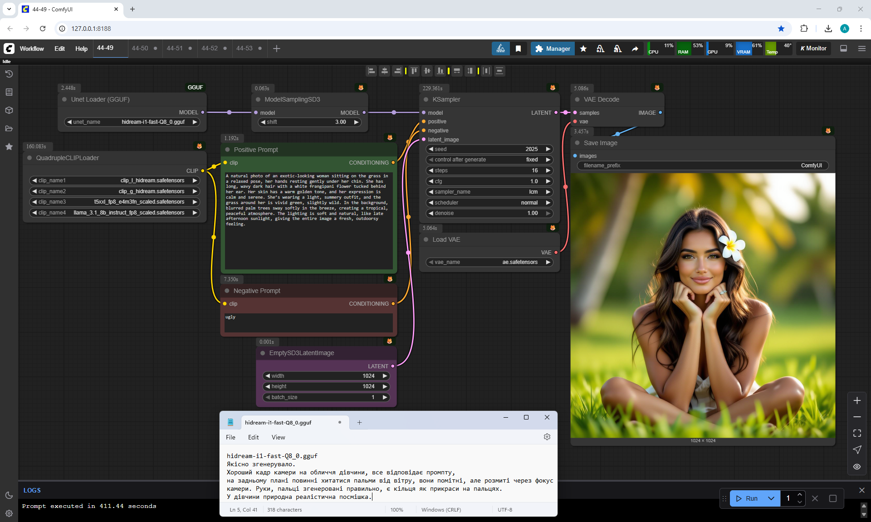Screen dimensions: 871x522
Task: Open the vae_name ae.safetensors selector
Action: pos(489,262)
